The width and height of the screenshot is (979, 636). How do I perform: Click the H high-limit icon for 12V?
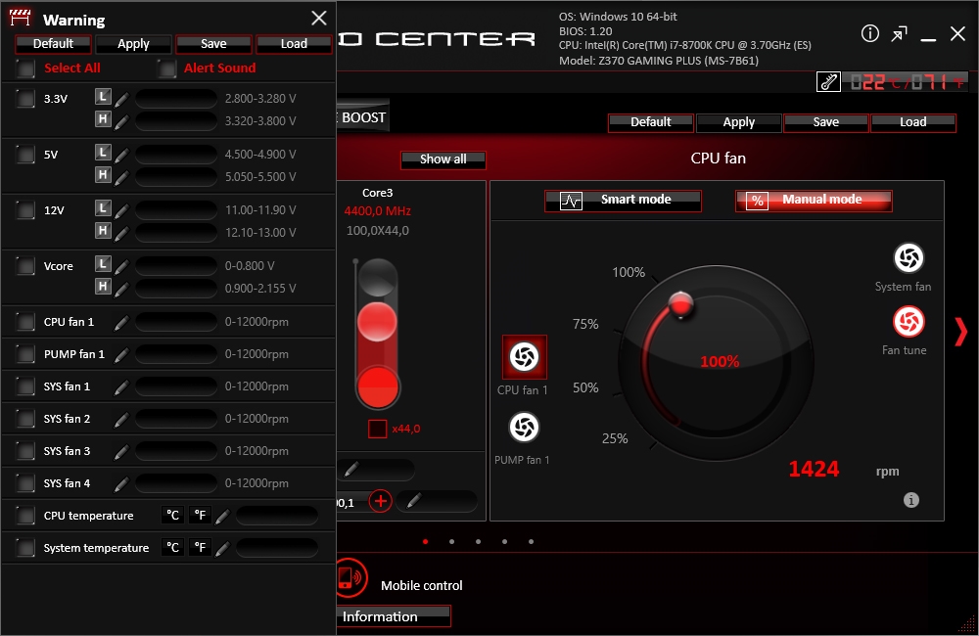tap(103, 231)
